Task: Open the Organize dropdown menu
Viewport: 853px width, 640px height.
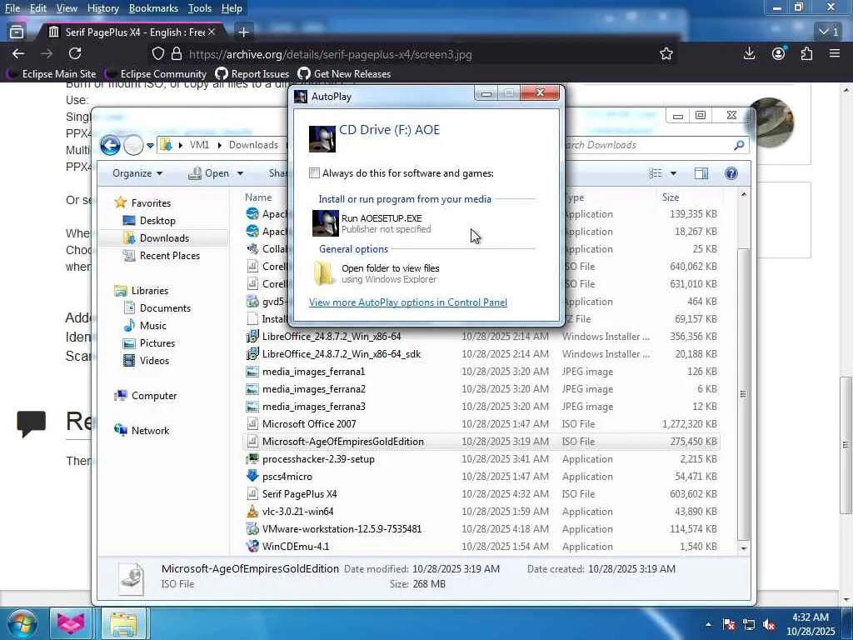Action: click(137, 173)
